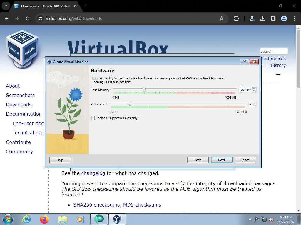Open the Preferences link on webpage
This screenshot has height=225, width=301.
274,59
